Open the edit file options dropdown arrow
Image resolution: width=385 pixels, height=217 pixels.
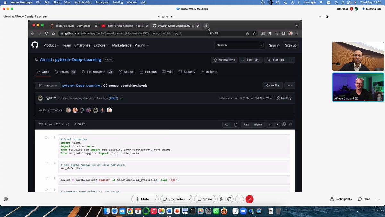click(277, 125)
